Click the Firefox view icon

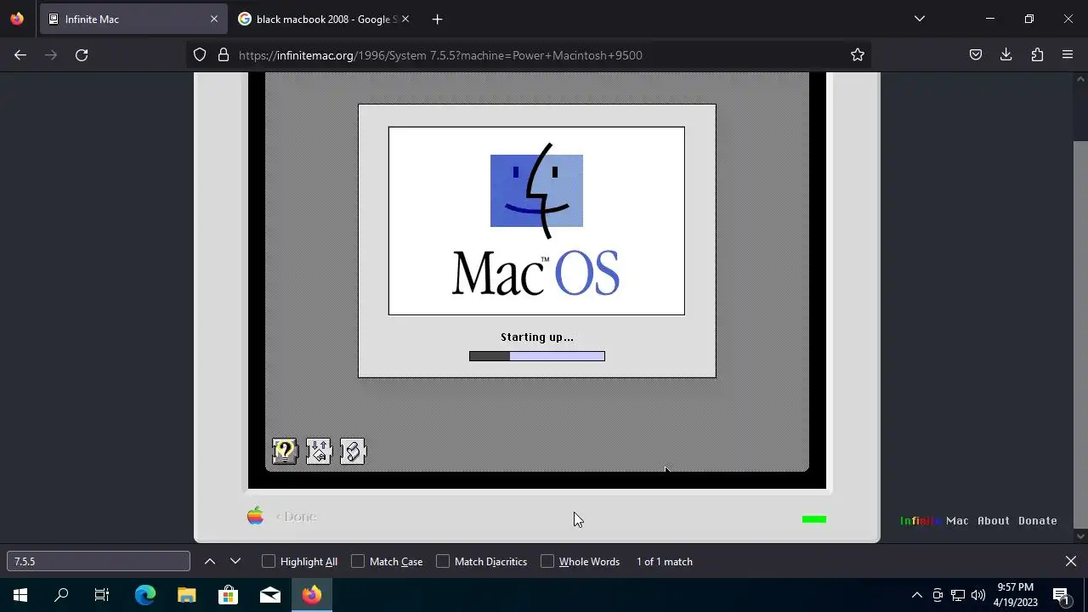(17, 19)
